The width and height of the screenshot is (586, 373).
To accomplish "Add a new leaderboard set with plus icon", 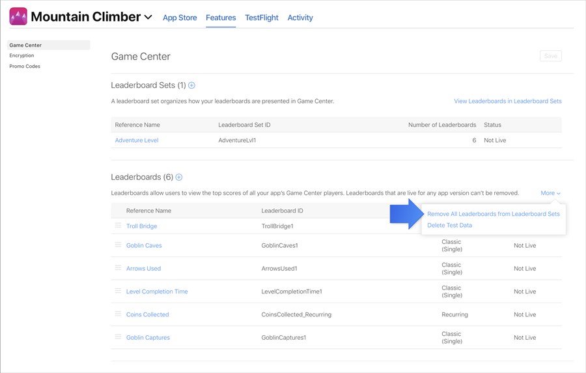I will 191,85.
